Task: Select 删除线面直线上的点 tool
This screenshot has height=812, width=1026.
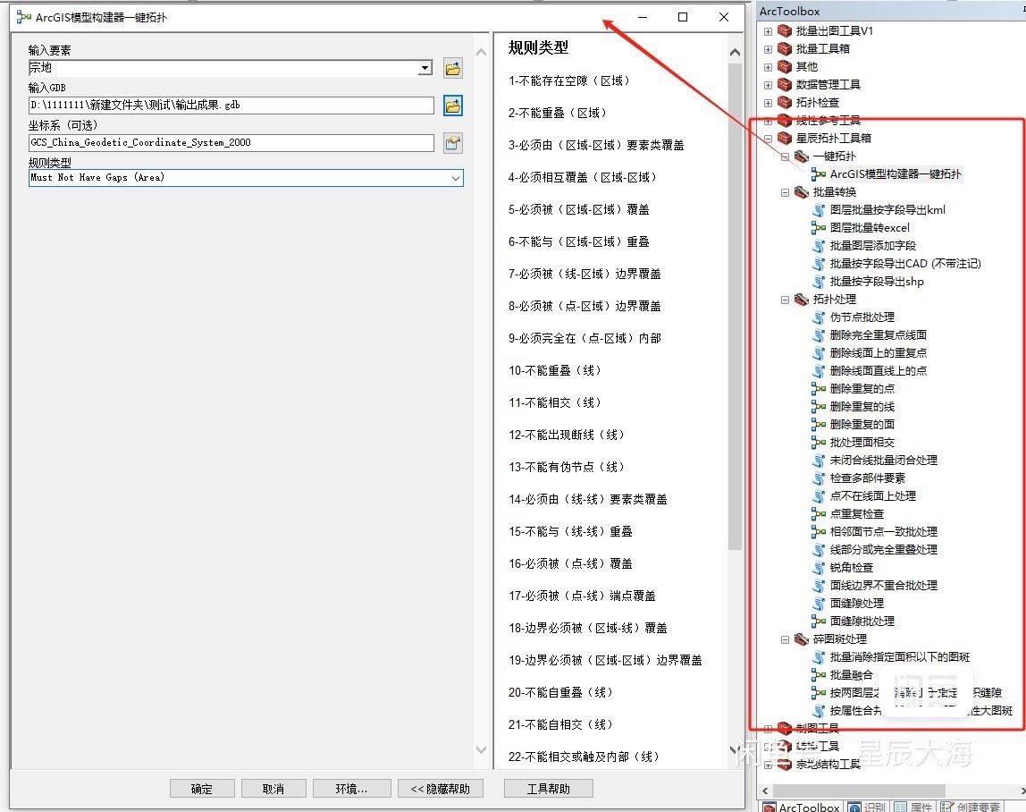Action: 879,370
